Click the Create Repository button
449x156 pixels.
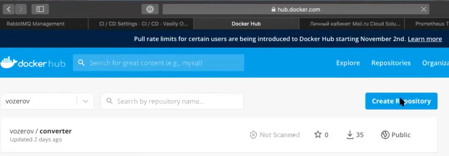coord(401,101)
